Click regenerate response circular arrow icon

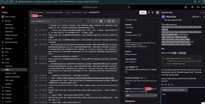172,84
